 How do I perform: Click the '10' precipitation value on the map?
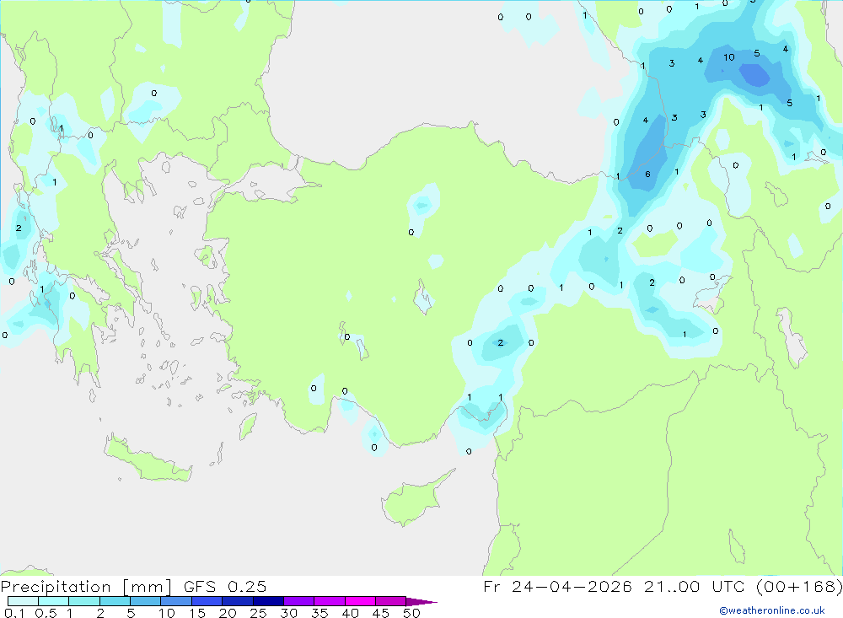pos(728,57)
